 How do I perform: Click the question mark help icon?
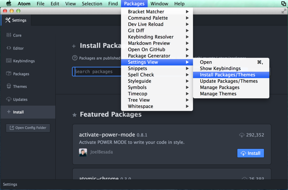pos(75,58)
